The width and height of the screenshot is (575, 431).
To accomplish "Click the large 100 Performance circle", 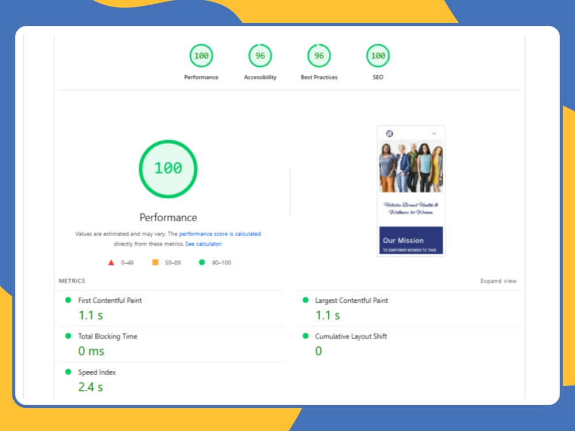I will [x=168, y=169].
